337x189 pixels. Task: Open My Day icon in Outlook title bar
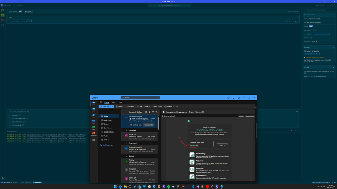pos(228,98)
